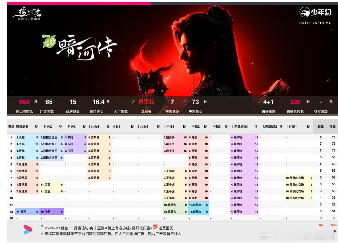Click the 广告总数 label
The width and height of the screenshot is (338, 243).
click(47, 111)
